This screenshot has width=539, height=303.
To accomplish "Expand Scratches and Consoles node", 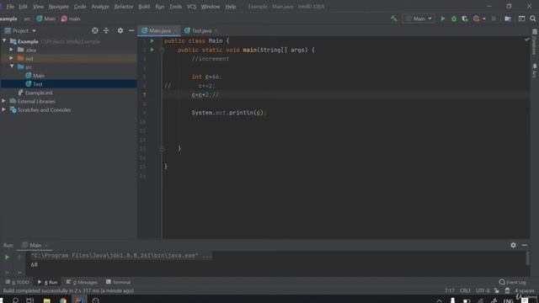I will coord(3,109).
